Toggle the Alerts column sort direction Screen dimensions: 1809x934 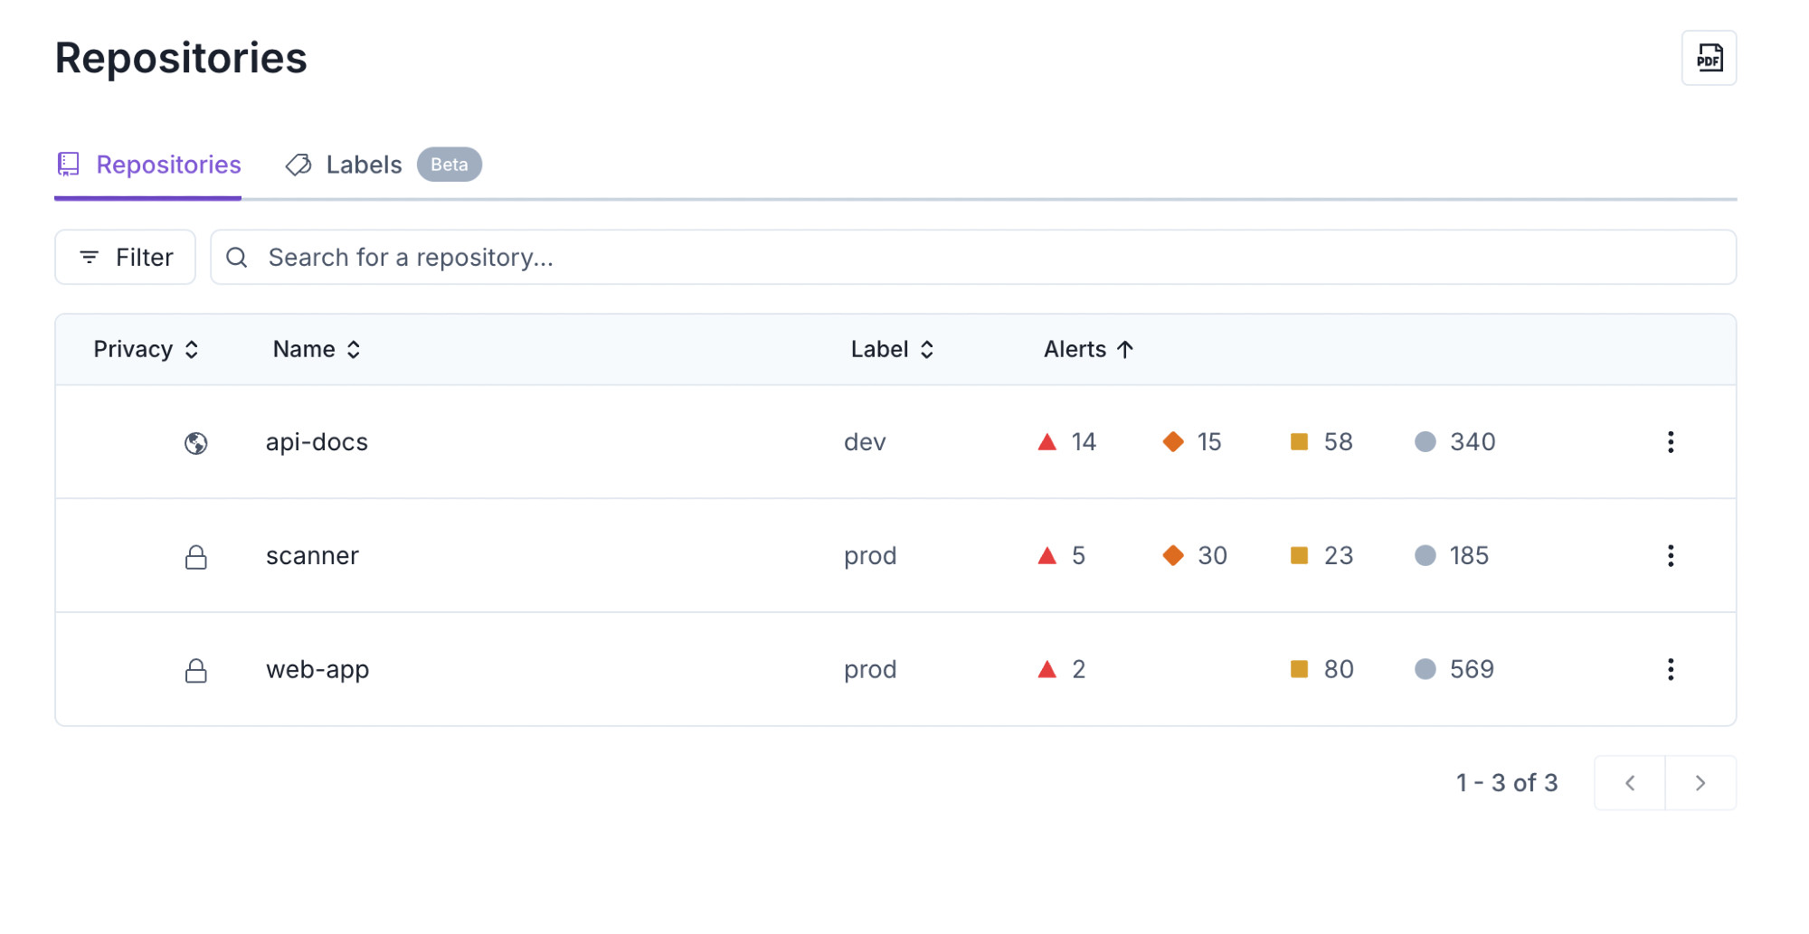1089,350
